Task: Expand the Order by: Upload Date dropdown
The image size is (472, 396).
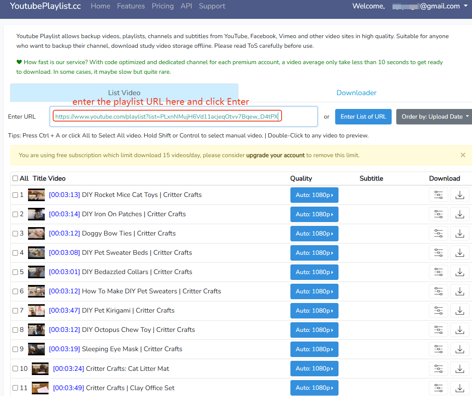Action: (434, 116)
